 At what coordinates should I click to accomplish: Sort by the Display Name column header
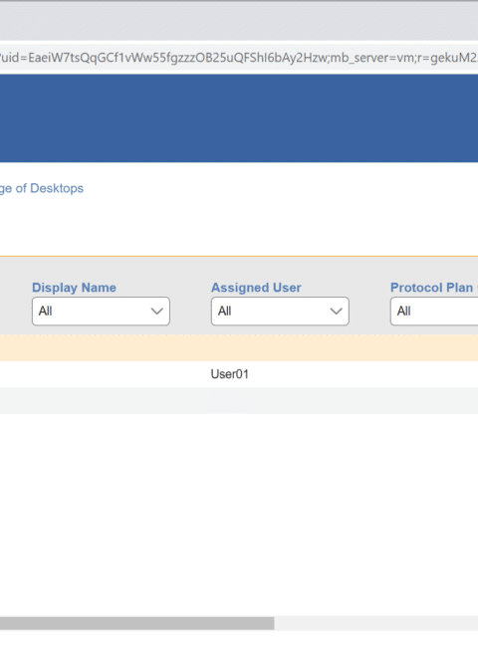pyautogui.click(x=75, y=288)
